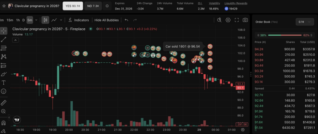
Task: Click the Volume 13.17 indicator label
Action: tap(23, 34)
